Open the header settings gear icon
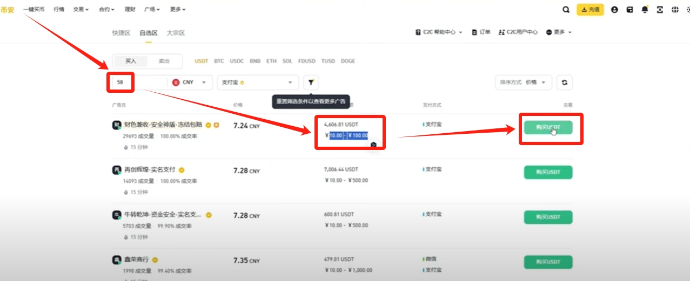This screenshot has width=690, height=281. pos(687,10)
